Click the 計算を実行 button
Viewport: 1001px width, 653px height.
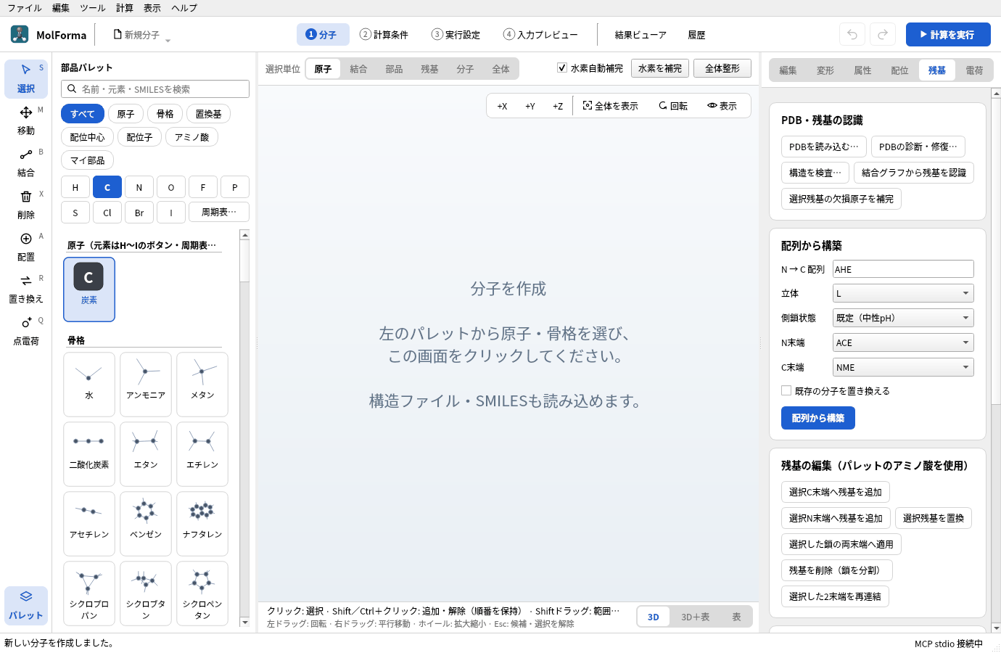point(948,35)
